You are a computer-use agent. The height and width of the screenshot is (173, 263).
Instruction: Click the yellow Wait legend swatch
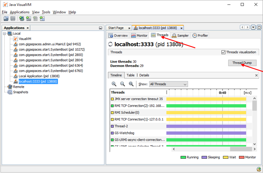226,157
